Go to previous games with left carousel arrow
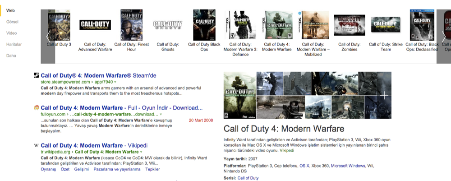Image resolution: width=451 pixels, height=181 pixels. [48, 37]
